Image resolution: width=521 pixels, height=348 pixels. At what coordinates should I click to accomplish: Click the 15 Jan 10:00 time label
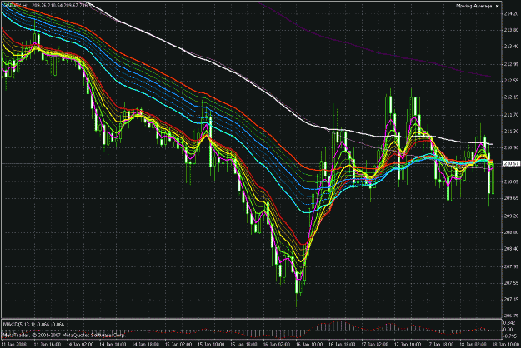pos(211,345)
